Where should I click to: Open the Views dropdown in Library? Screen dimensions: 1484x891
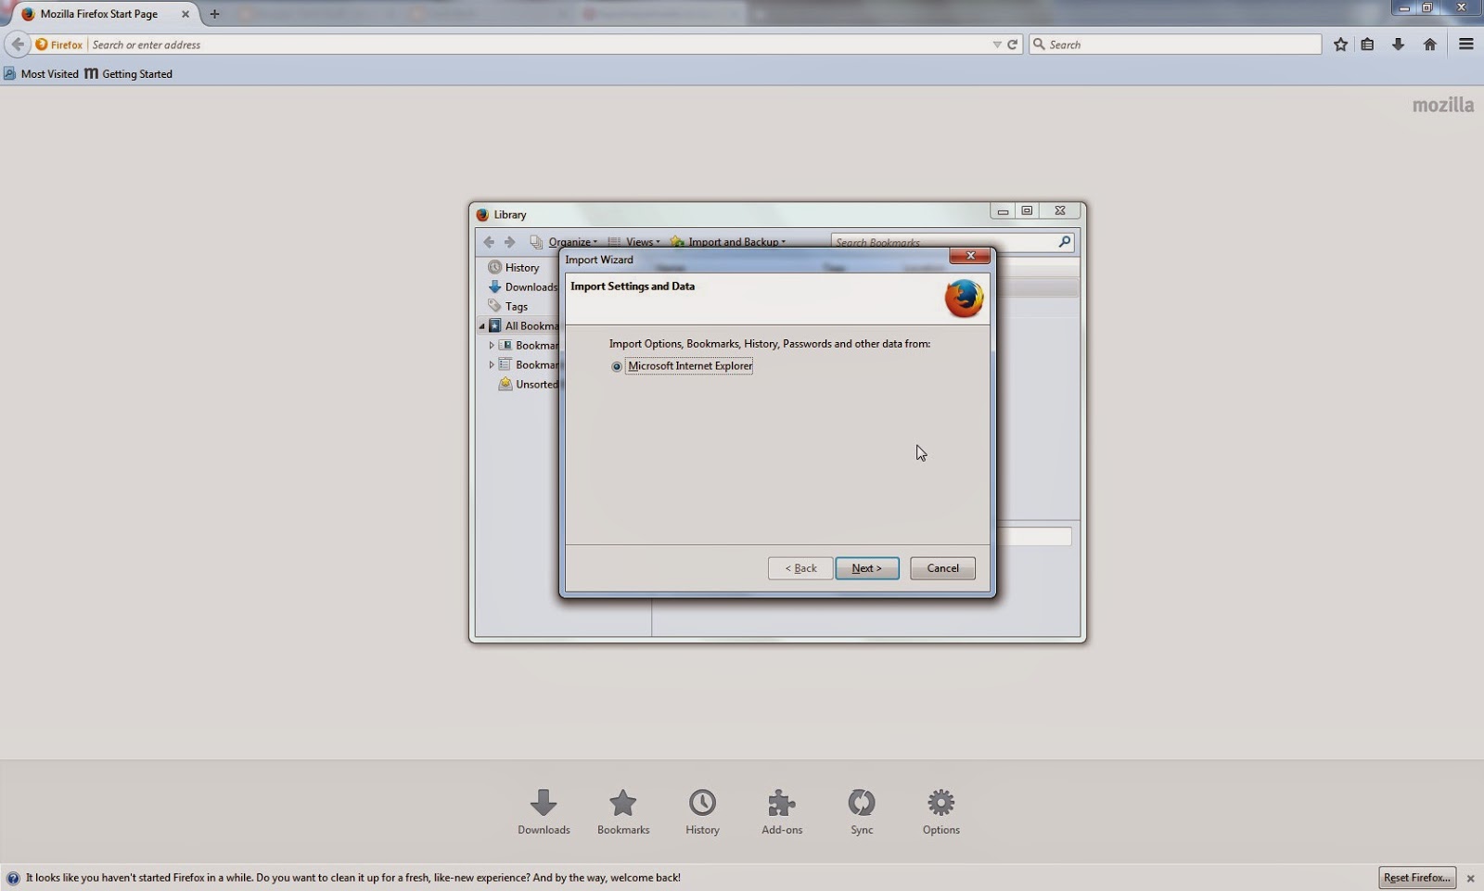pos(634,242)
